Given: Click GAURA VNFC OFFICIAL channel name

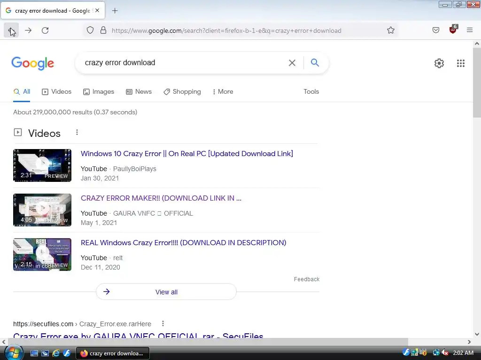Looking at the screenshot, I should coord(153,213).
